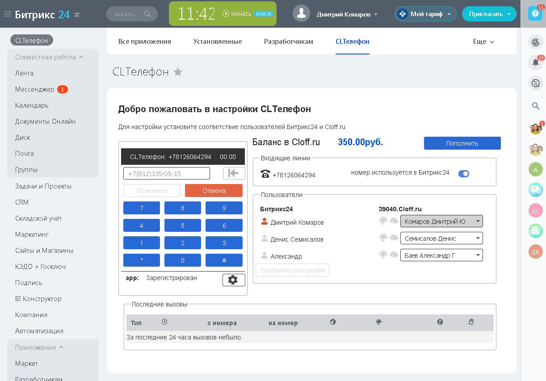Open the Copilot circular icon in right sidebar
The height and width of the screenshot is (381, 546).
tap(535, 42)
